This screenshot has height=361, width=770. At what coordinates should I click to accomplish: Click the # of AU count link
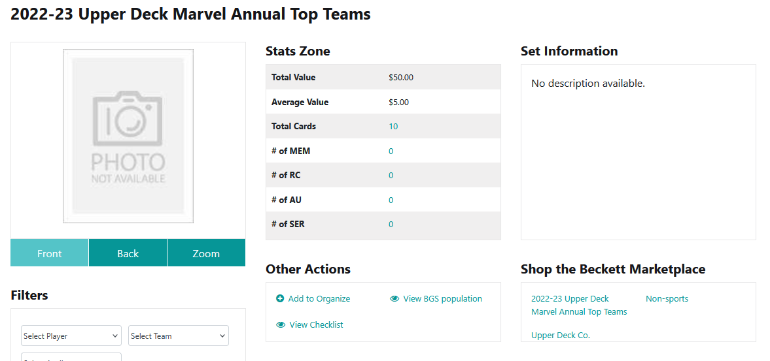tap(391, 200)
